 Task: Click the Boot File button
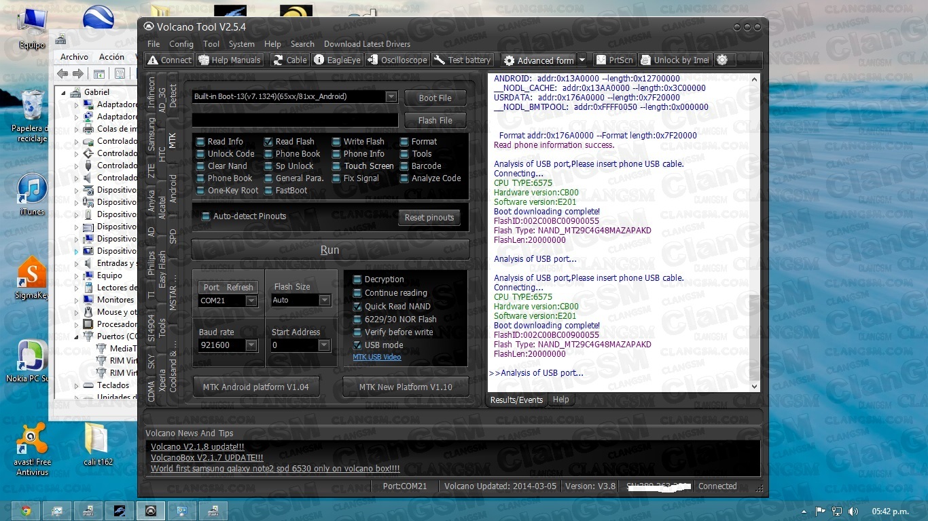coord(435,98)
